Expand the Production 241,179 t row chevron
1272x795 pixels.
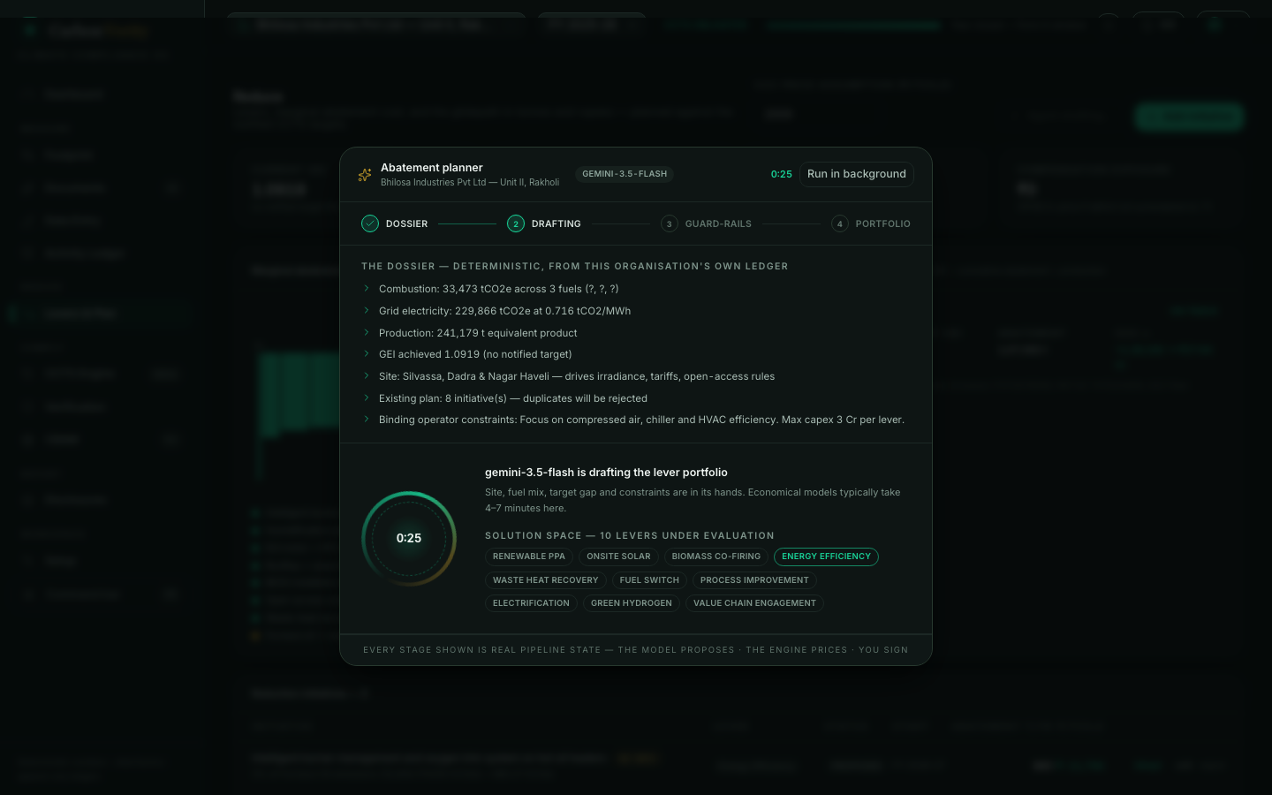click(x=367, y=332)
